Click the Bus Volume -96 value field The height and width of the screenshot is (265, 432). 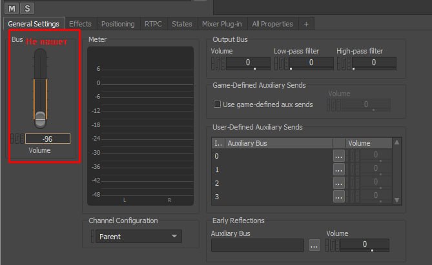point(48,139)
